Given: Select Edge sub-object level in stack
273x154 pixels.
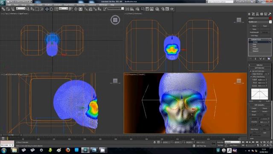Looking at the screenshot, I should pos(255,44).
